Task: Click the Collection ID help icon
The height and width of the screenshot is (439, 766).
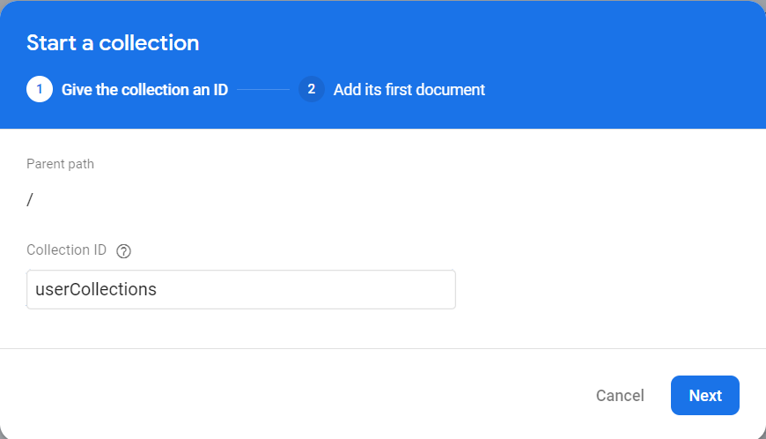Action: 123,250
